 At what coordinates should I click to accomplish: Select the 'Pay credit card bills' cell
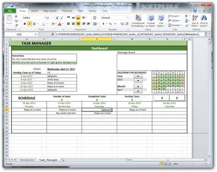64,113
